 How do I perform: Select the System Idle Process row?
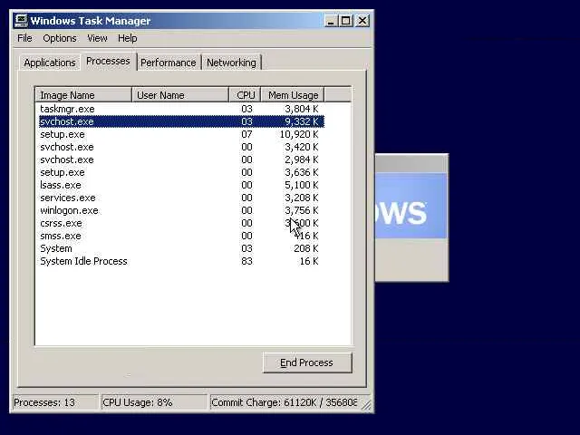pos(181,261)
